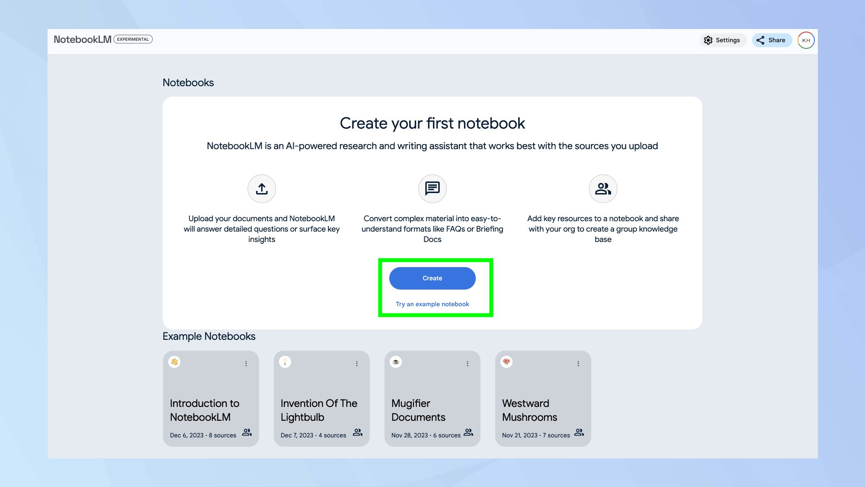Click the Settings gear icon
Screen dimensions: 865x487
pyautogui.click(x=708, y=40)
